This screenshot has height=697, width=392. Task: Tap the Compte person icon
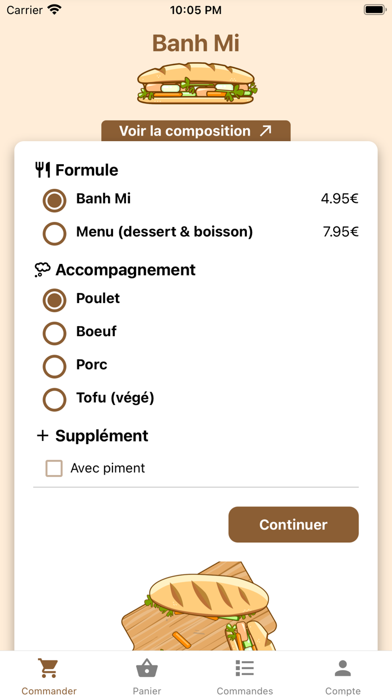coord(343,668)
